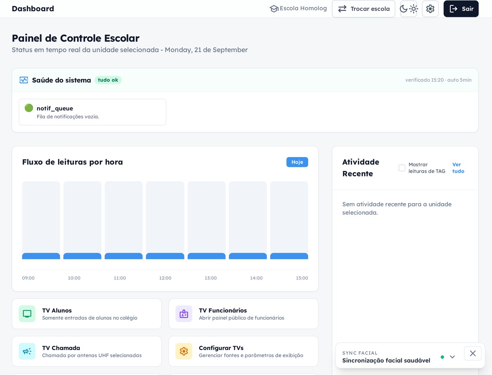Click the Configurar TVs gear icon
This screenshot has height=375, width=492.
[x=184, y=351]
